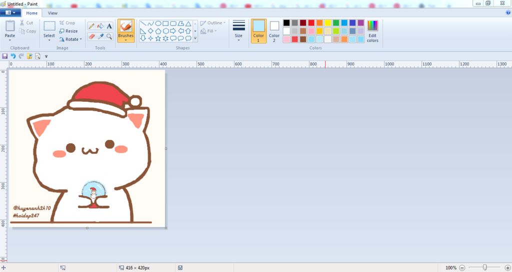The height and width of the screenshot is (272, 512).
Task: Click the Redo arrow icon
Action: pos(21,56)
